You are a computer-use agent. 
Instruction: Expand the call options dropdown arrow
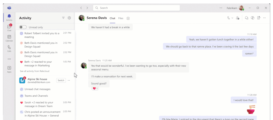232,18
